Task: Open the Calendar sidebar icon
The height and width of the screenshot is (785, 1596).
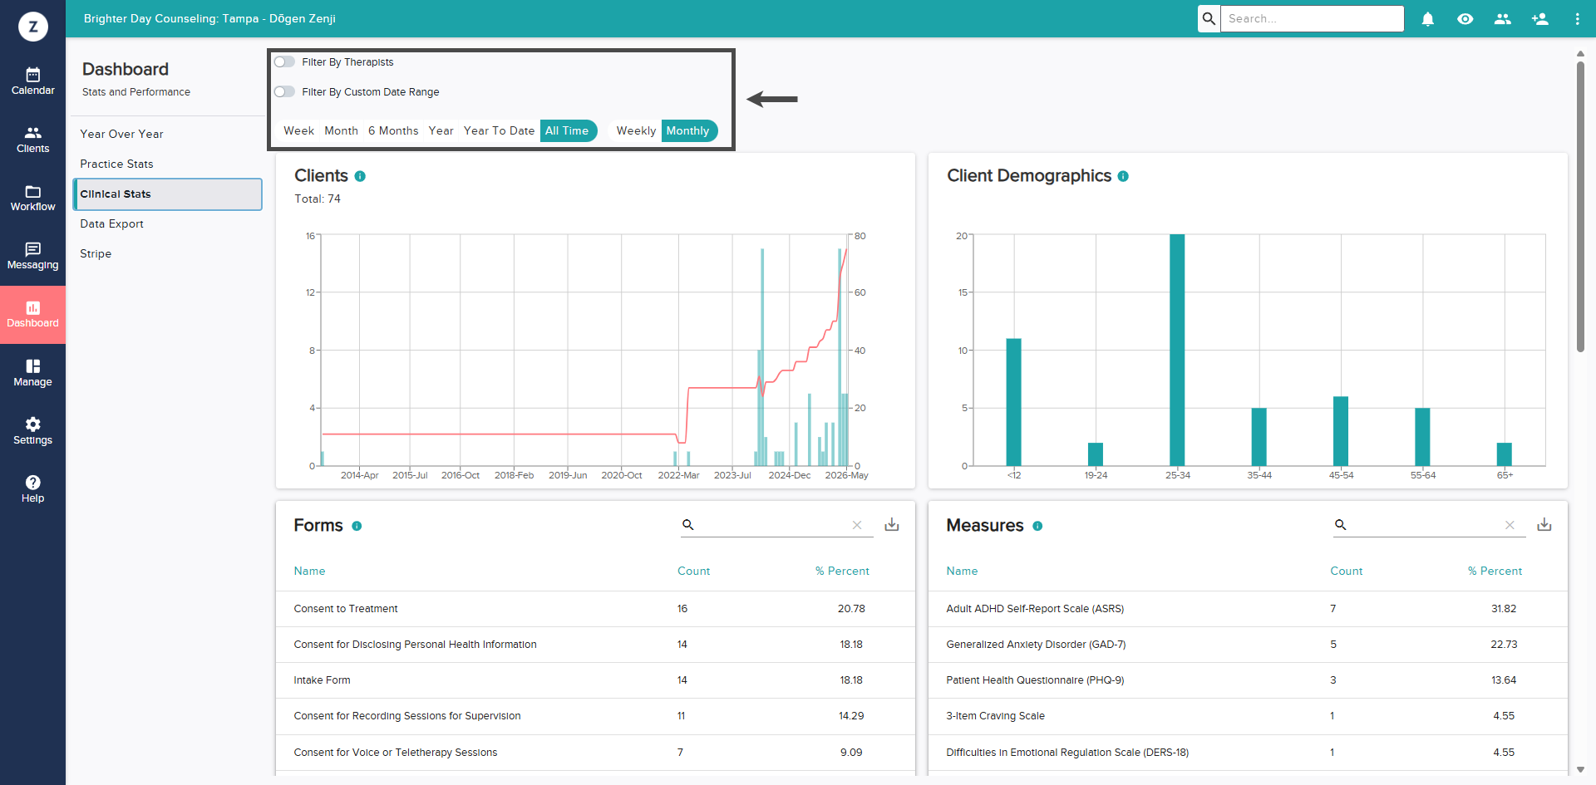Action: (x=32, y=81)
